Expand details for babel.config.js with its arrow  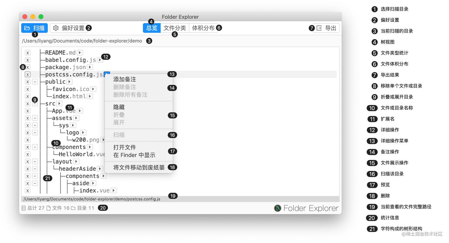tap(99, 60)
